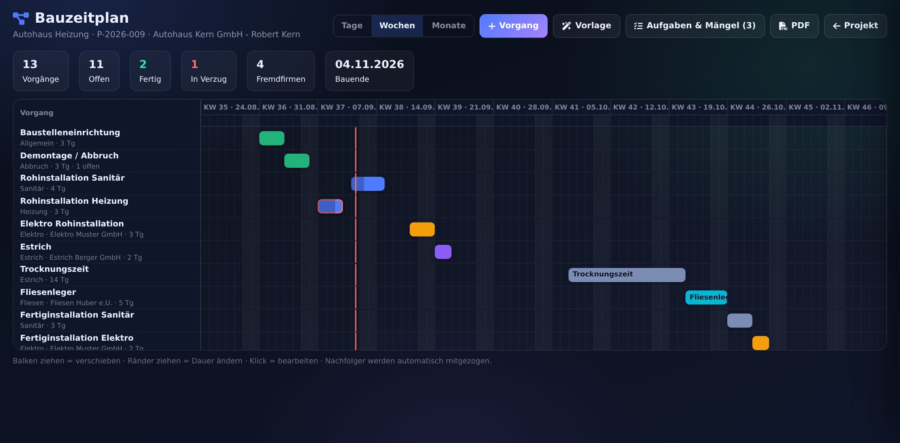This screenshot has height=443, width=900.
Task: Click the In Verzug statistic card
Action: (209, 71)
